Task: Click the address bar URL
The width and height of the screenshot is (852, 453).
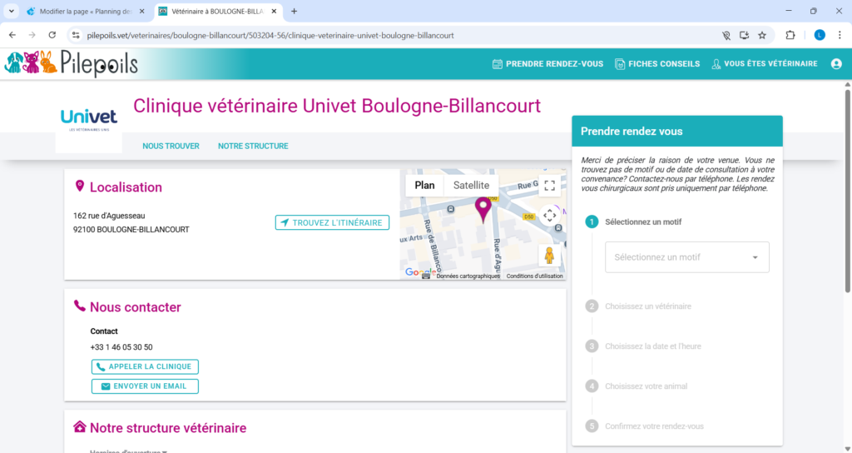Action: [x=270, y=35]
